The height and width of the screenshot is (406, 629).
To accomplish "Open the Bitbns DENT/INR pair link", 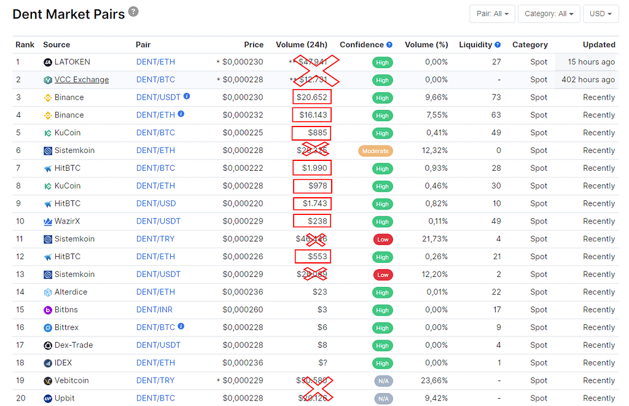I will click(154, 310).
